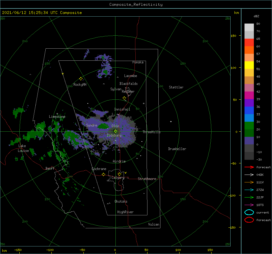Click the 2021/06/12 15:25:34 UTC timestamp
The image size is (272, 254).
25,13
